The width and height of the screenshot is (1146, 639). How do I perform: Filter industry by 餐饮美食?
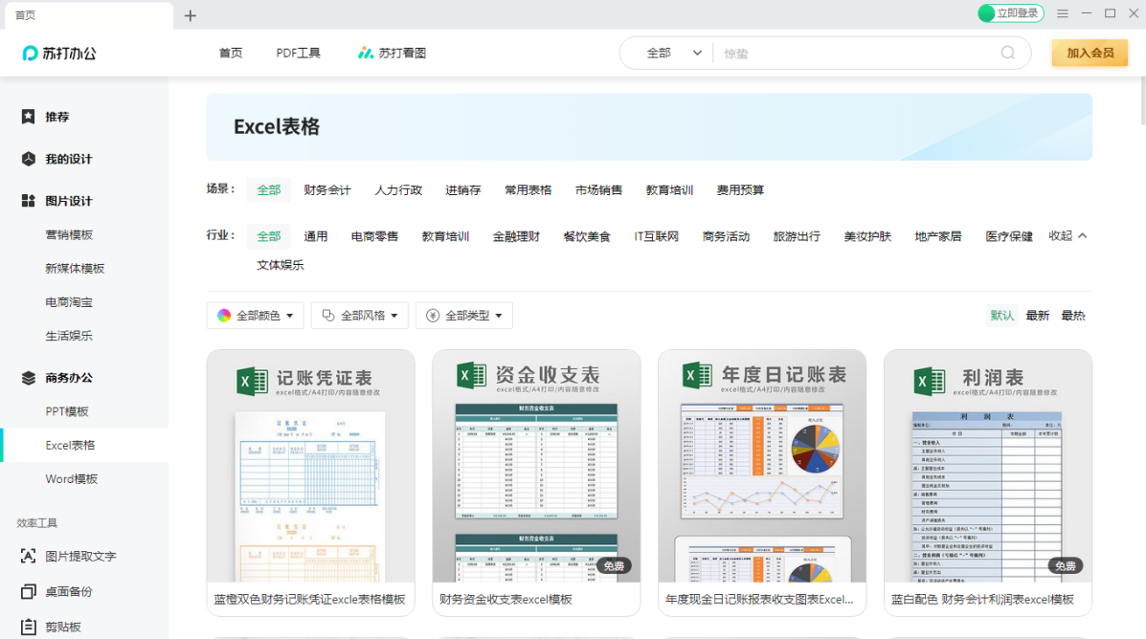(587, 236)
